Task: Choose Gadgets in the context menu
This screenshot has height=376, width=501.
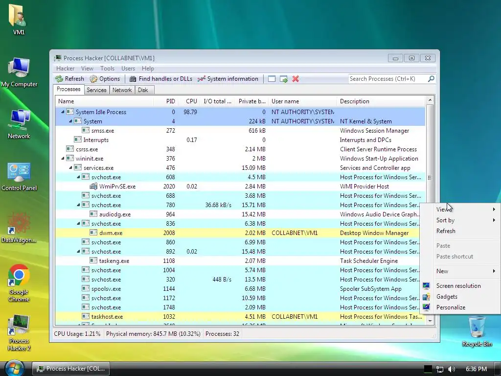Action: coord(460,297)
